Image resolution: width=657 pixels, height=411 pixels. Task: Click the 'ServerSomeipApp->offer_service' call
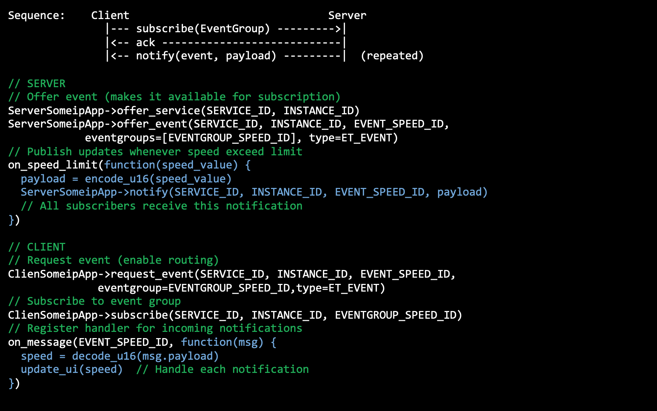pos(184,111)
